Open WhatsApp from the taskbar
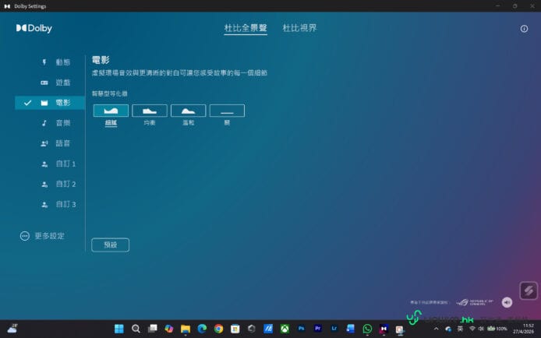This screenshot has height=338, width=541. 367,329
